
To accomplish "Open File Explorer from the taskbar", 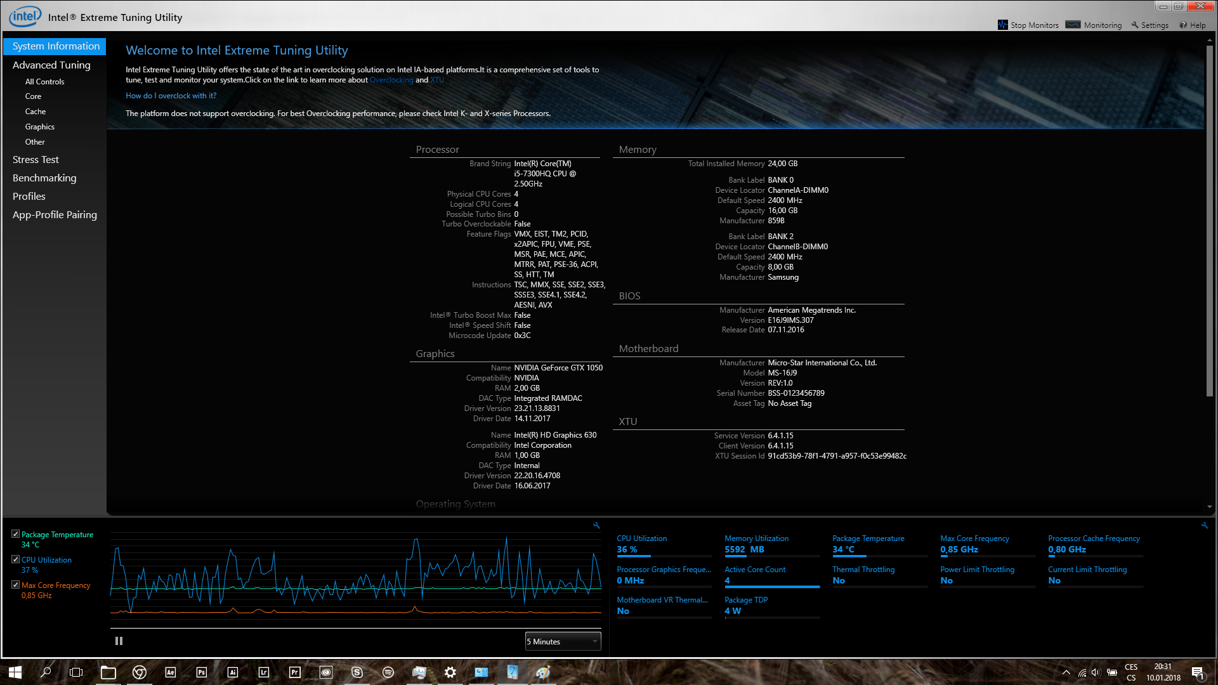I will tap(108, 672).
